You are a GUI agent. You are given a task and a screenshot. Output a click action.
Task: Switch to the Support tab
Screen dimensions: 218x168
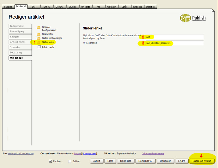click(x=8, y=7)
